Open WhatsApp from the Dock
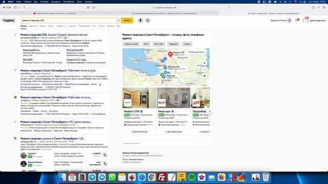 [112, 177]
